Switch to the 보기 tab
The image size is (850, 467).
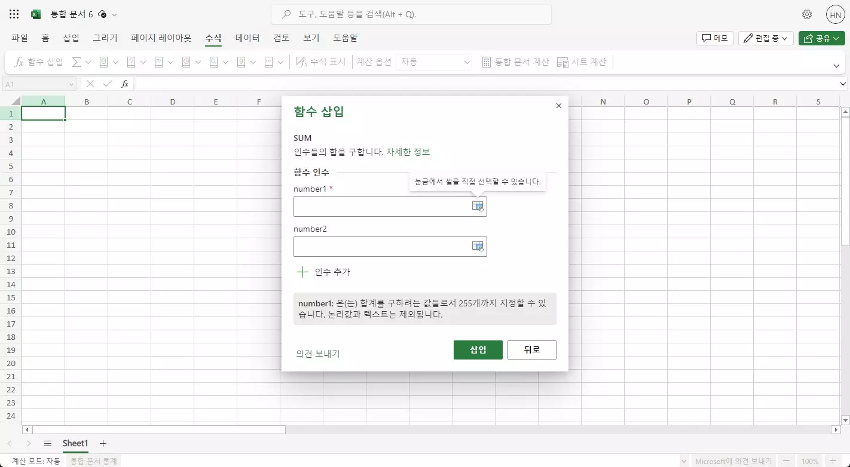pyautogui.click(x=311, y=38)
